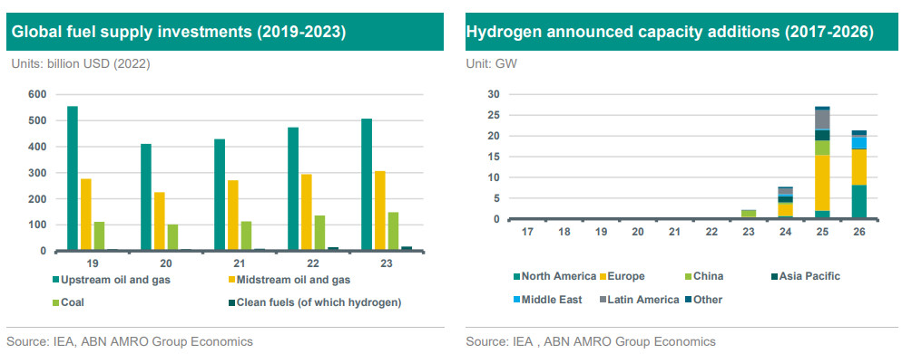Image resolution: width=912 pixels, height=354 pixels.
Task: Click the North America segment of the 2026 bar
Action: [859, 202]
